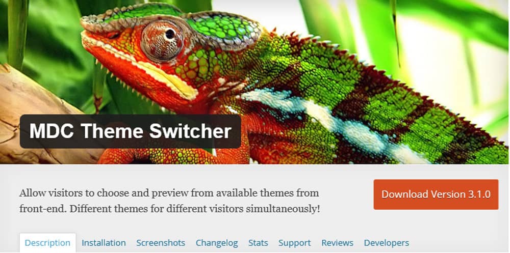Viewport: 510px width, 253px height.
Task: Show the Reviews tab
Action: [337, 243]
